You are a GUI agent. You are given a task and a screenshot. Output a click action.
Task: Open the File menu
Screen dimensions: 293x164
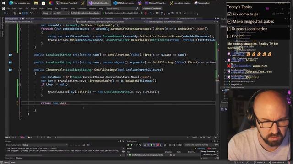[8, 8]
